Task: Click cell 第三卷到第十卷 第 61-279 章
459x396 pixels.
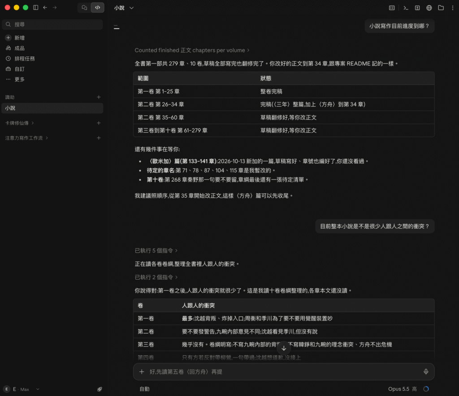Action: click(173, 130)
